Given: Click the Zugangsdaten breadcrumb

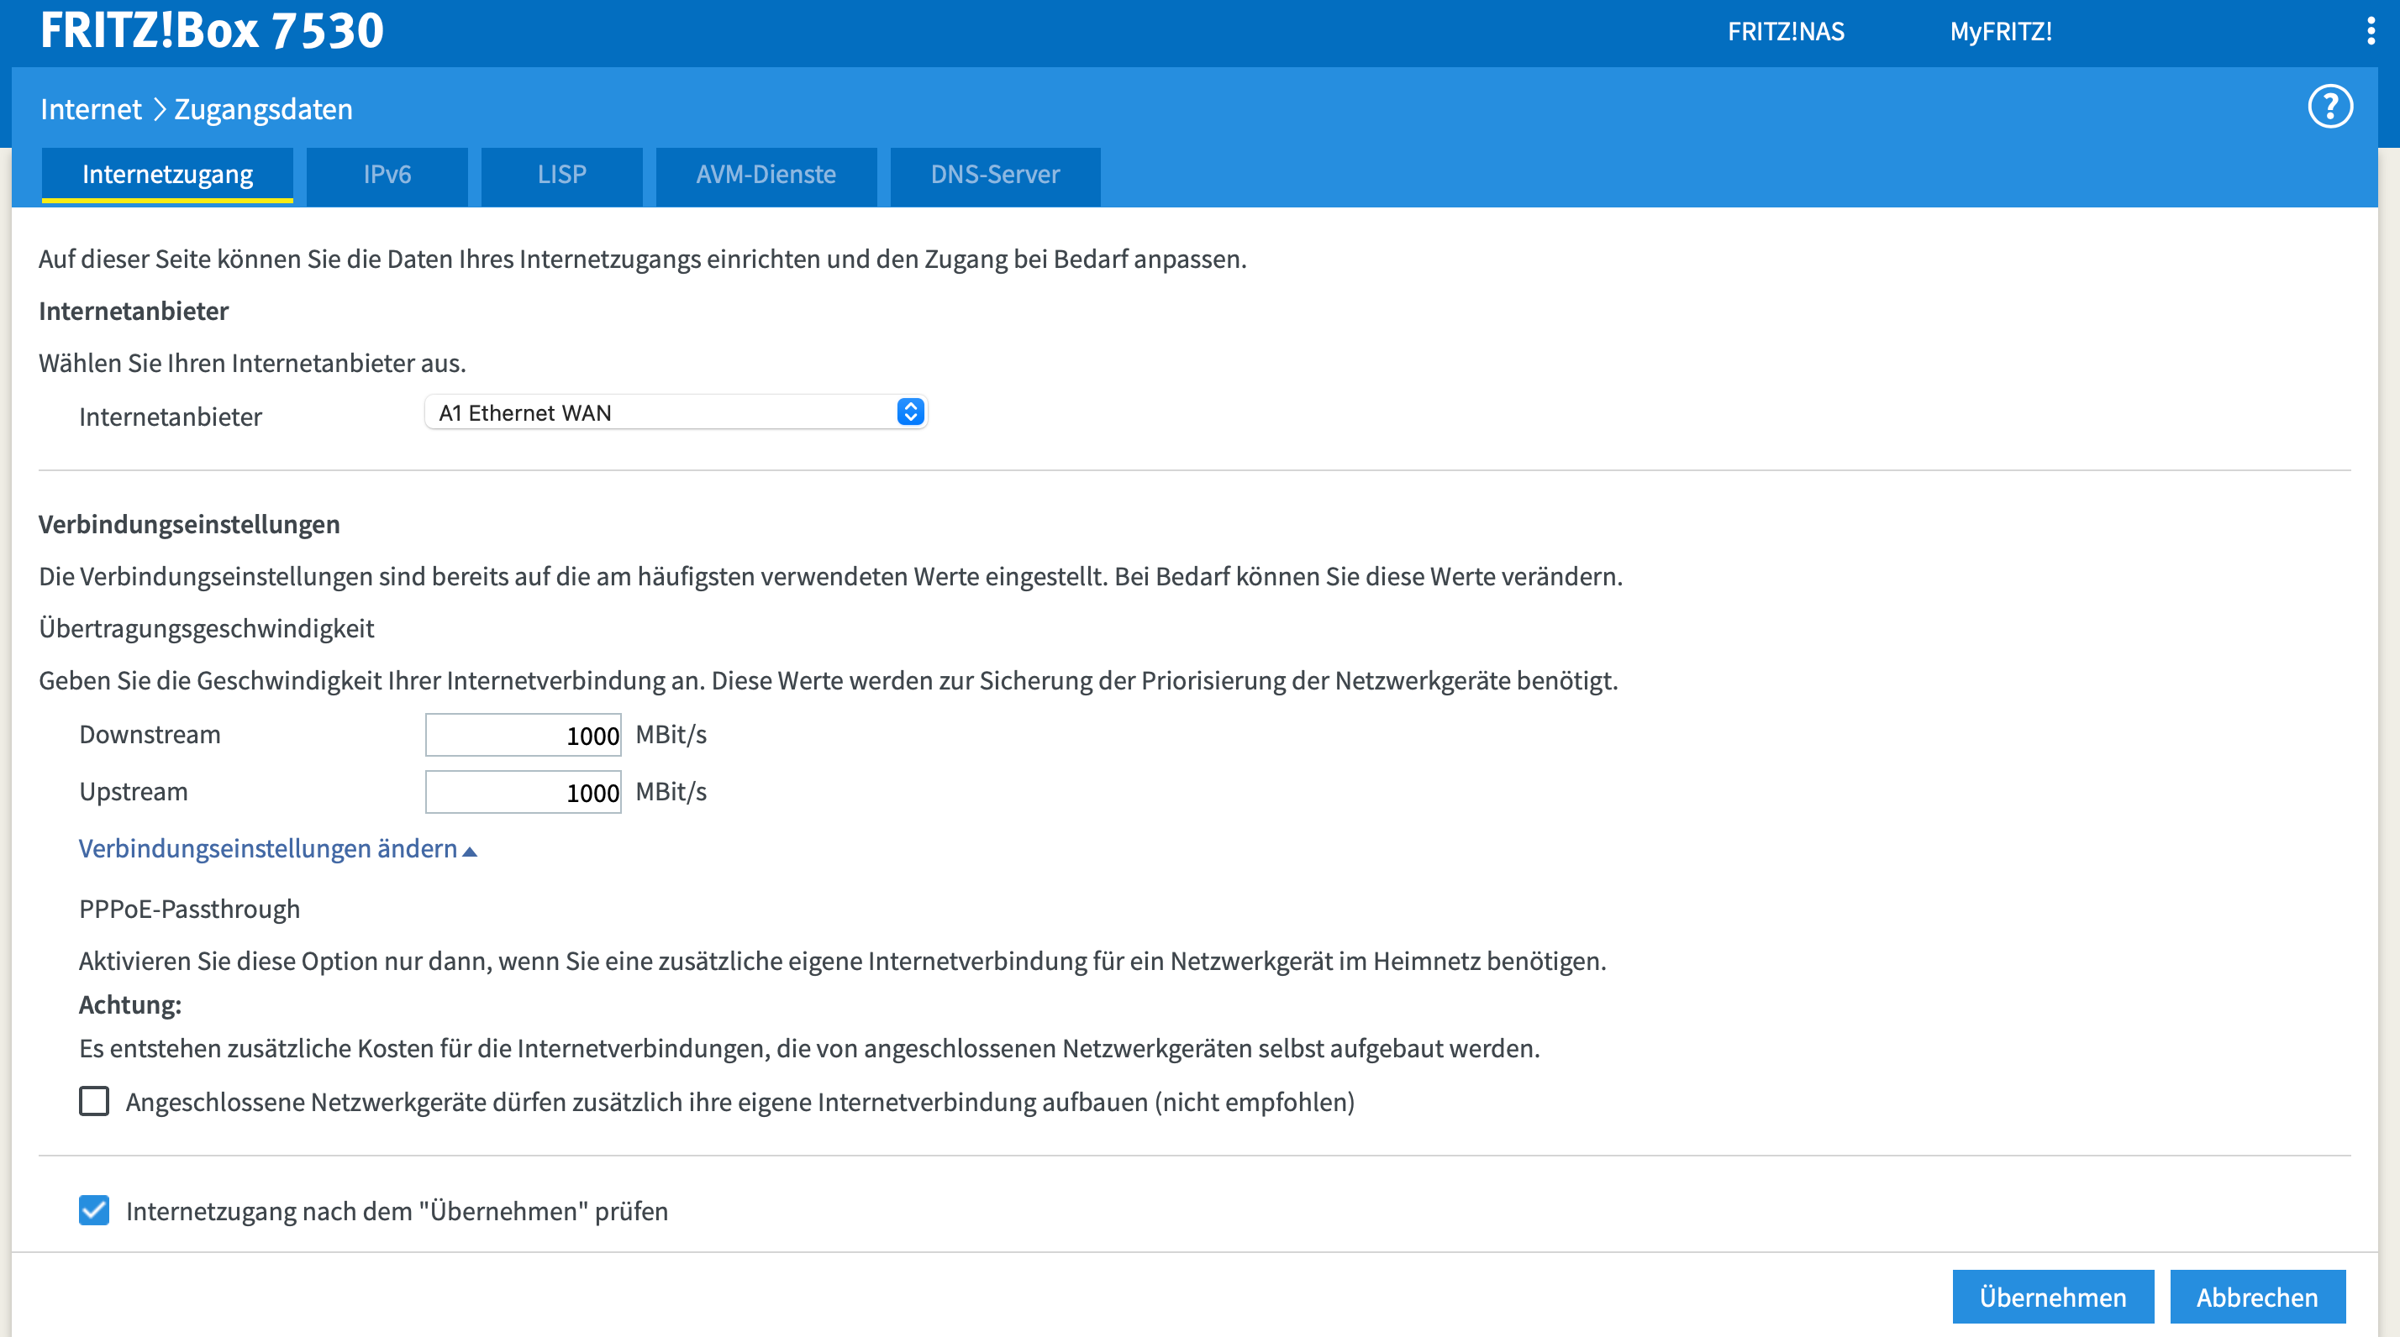Looking at the screenshot, I should click(x=264, y=109).
